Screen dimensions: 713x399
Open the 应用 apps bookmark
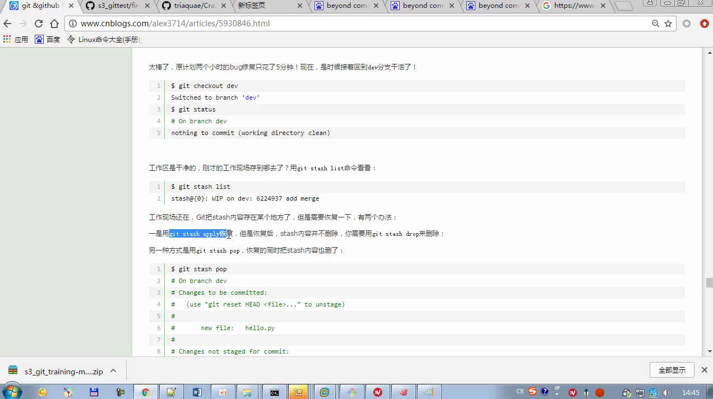16,39
